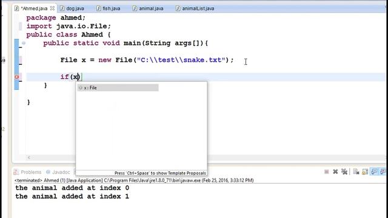This screenshot has height=218, width=388.
Task: Switch to the fish.java editor tab
Action: tap(109, 8)
